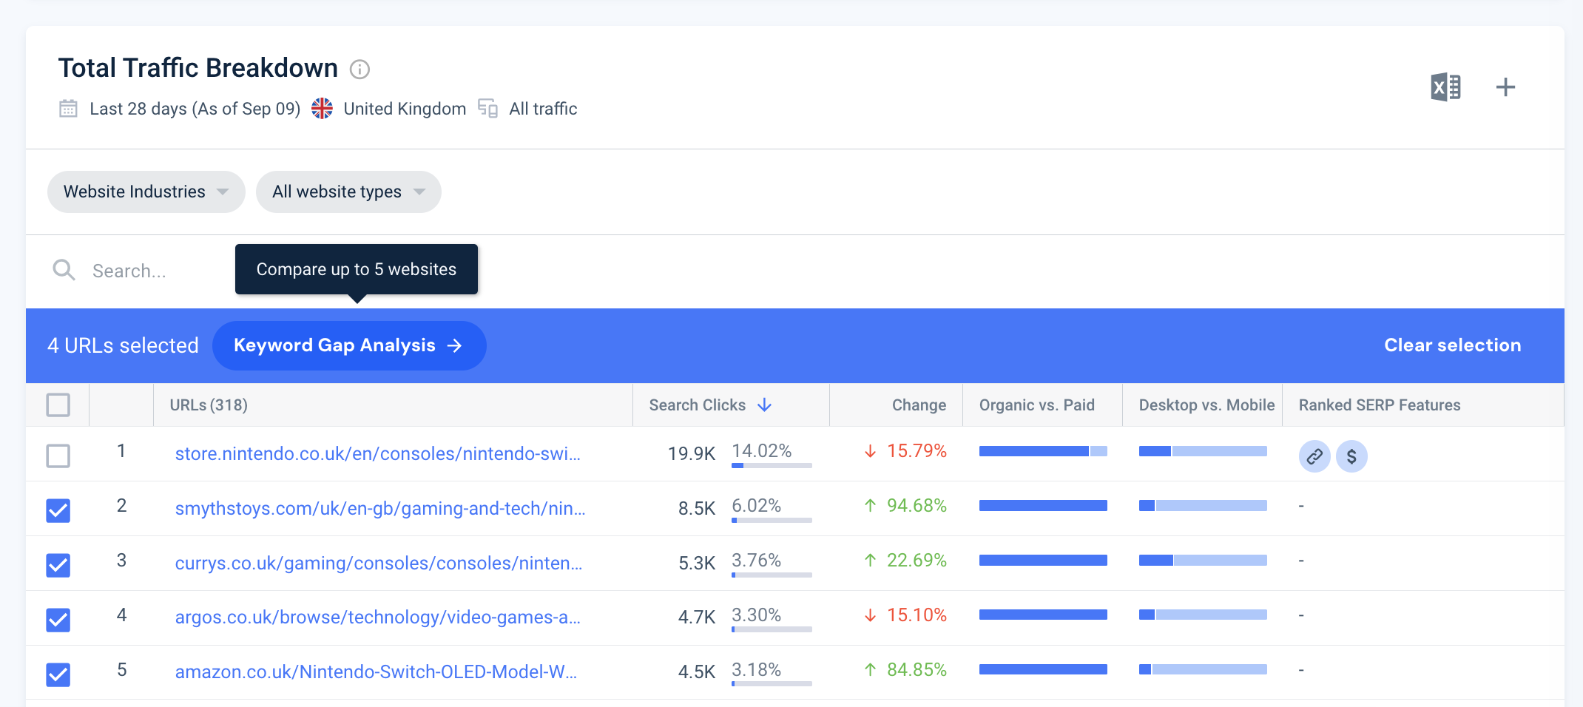
Task: Click link SERP feature icon for store.nintendo.co.uk
Action: click(x=1314, y=456)
